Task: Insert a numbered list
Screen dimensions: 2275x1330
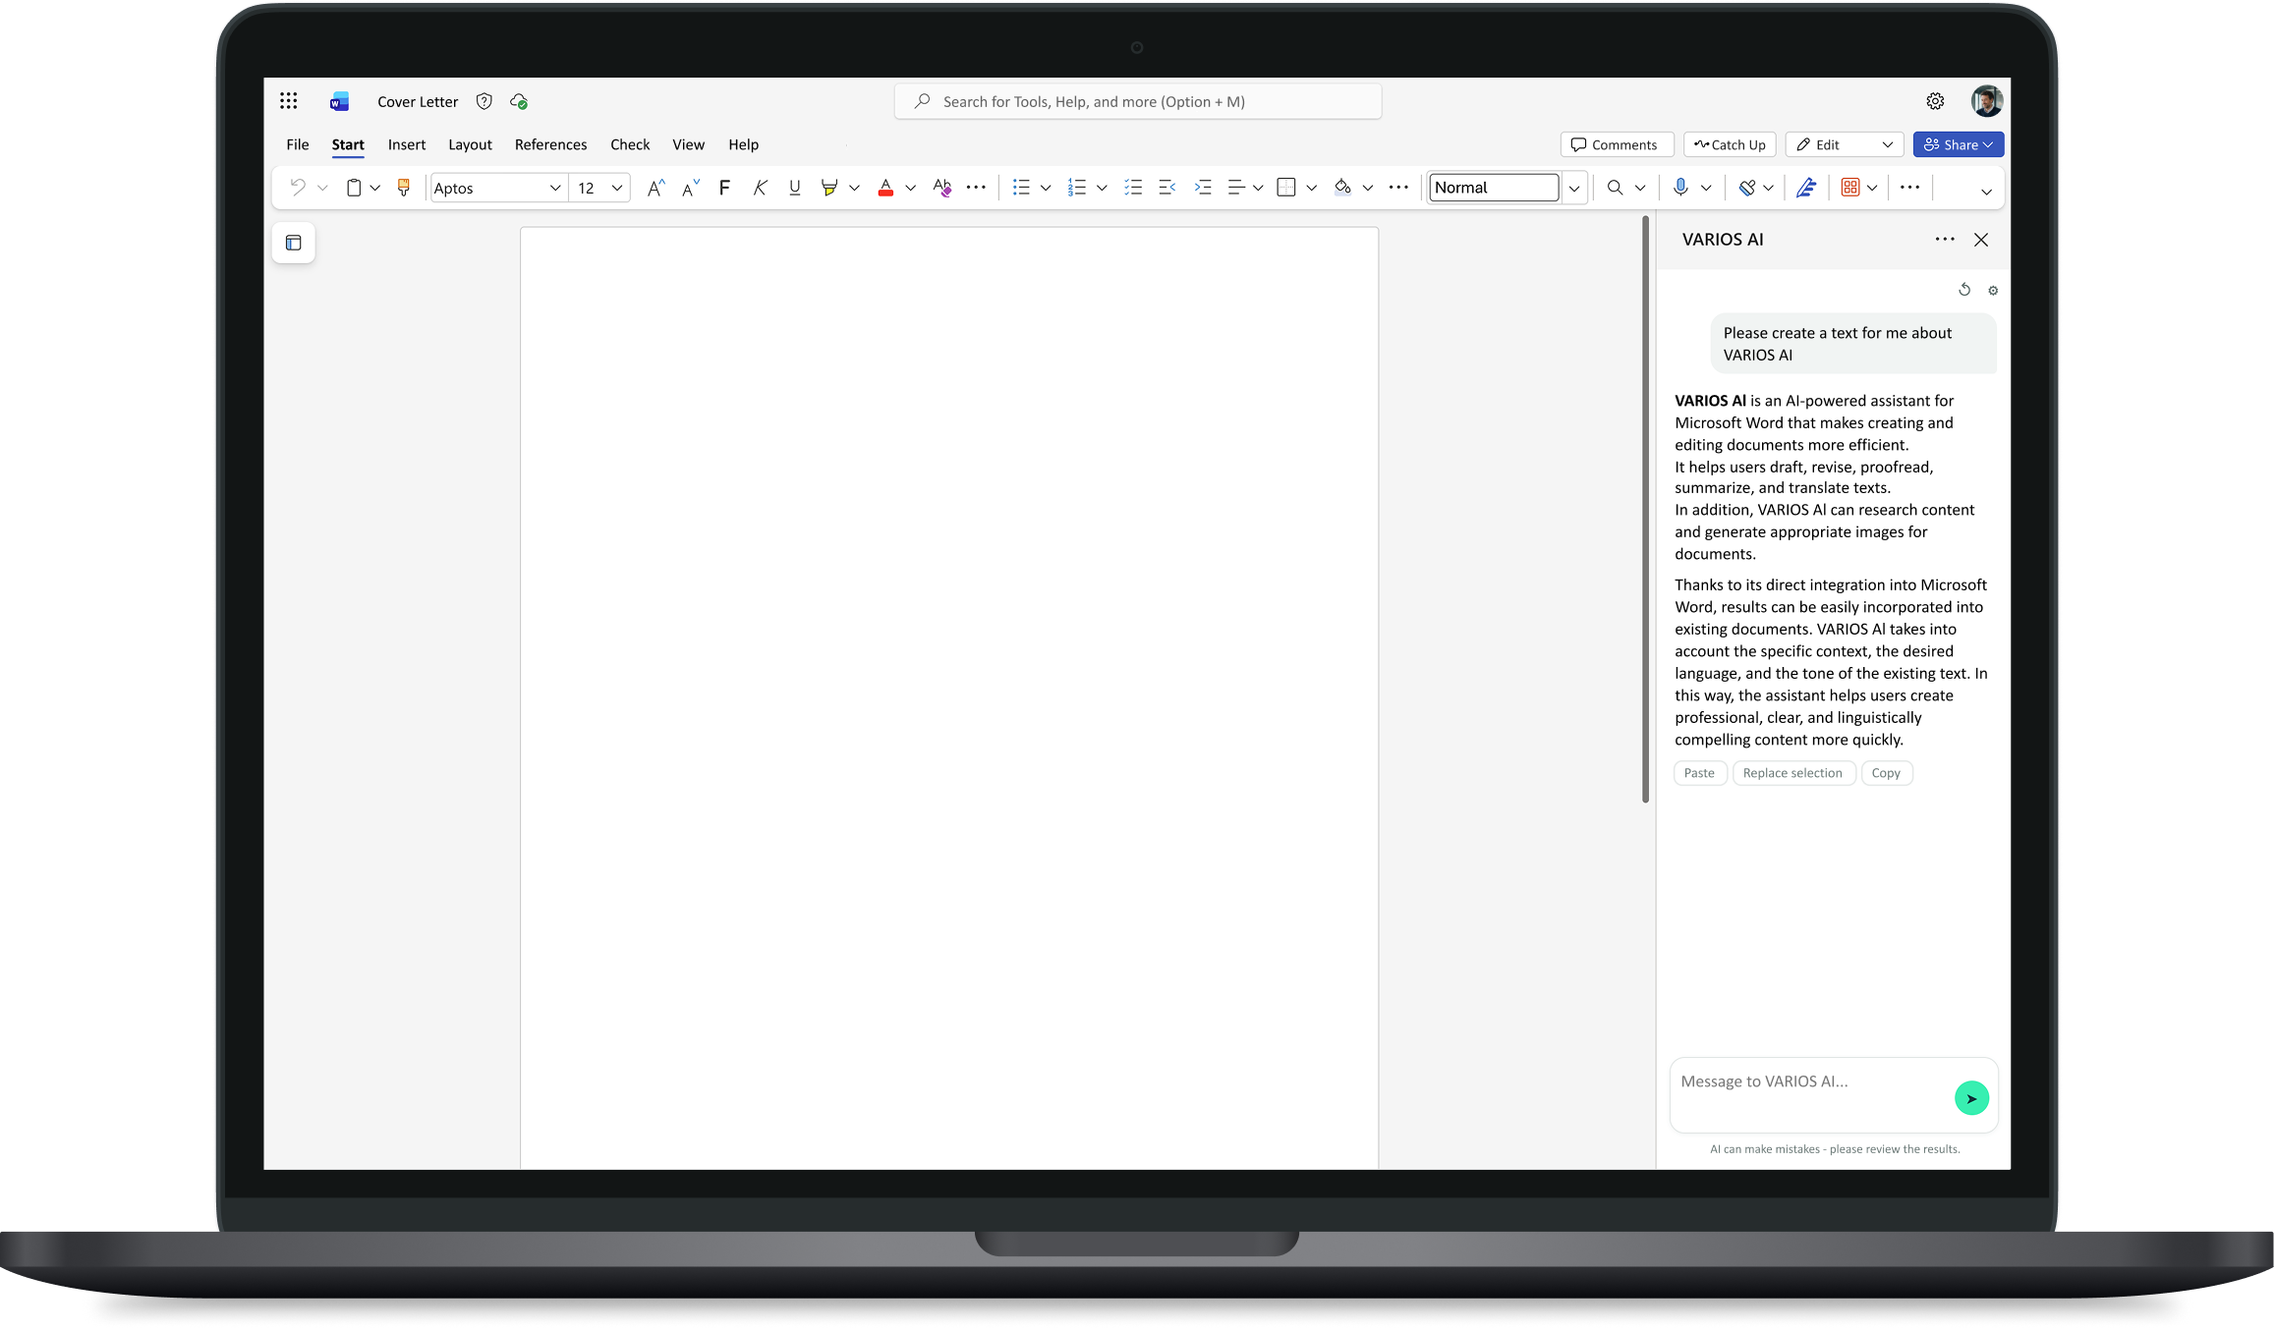Action: [1077, 187]
